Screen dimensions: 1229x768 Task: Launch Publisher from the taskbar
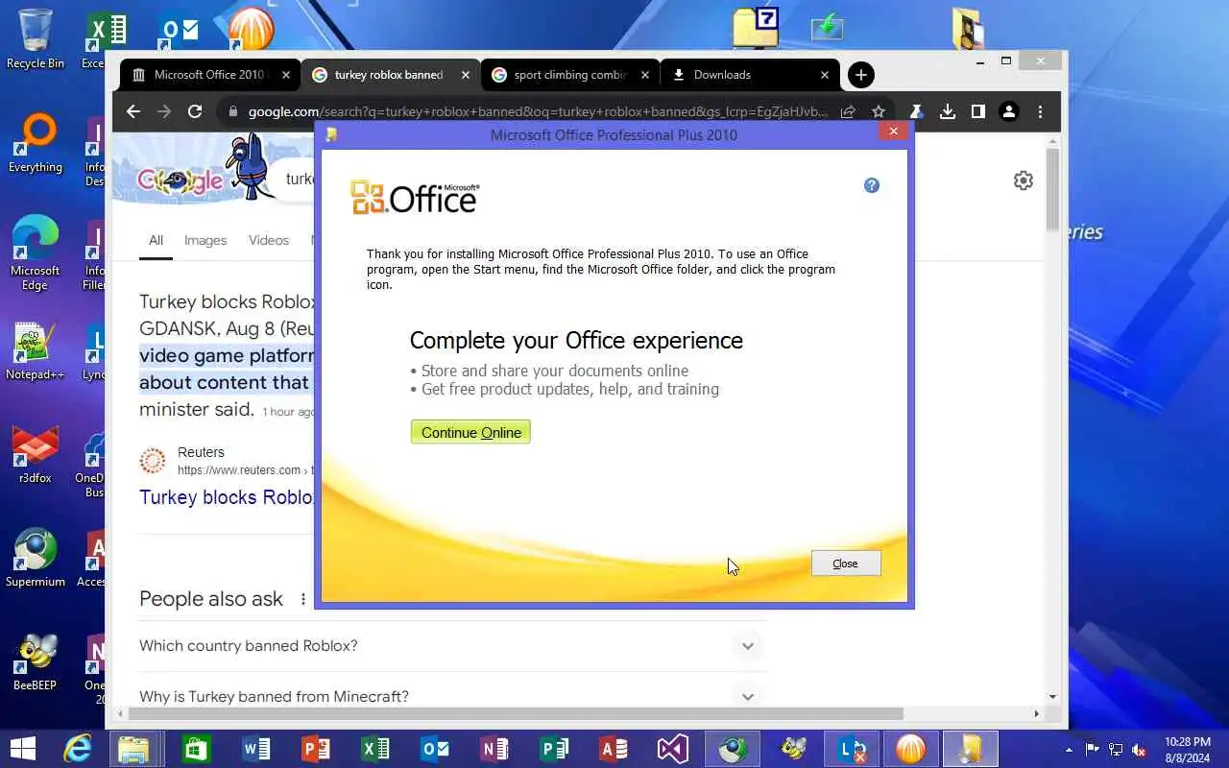coord(554,749)
